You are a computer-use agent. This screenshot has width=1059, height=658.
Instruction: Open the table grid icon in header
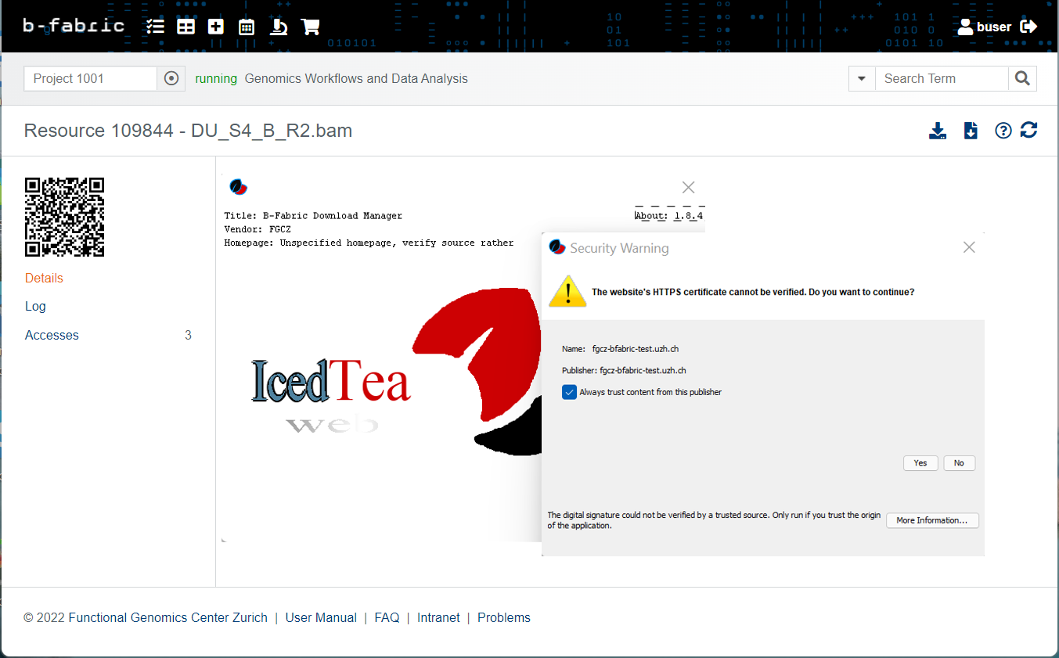(x=186, y=27)
